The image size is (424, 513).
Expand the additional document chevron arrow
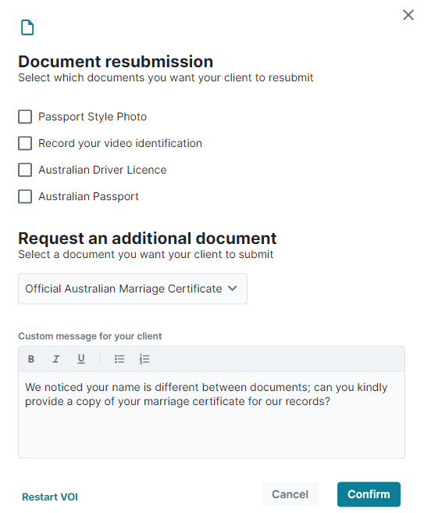click(x=232, y=289)
